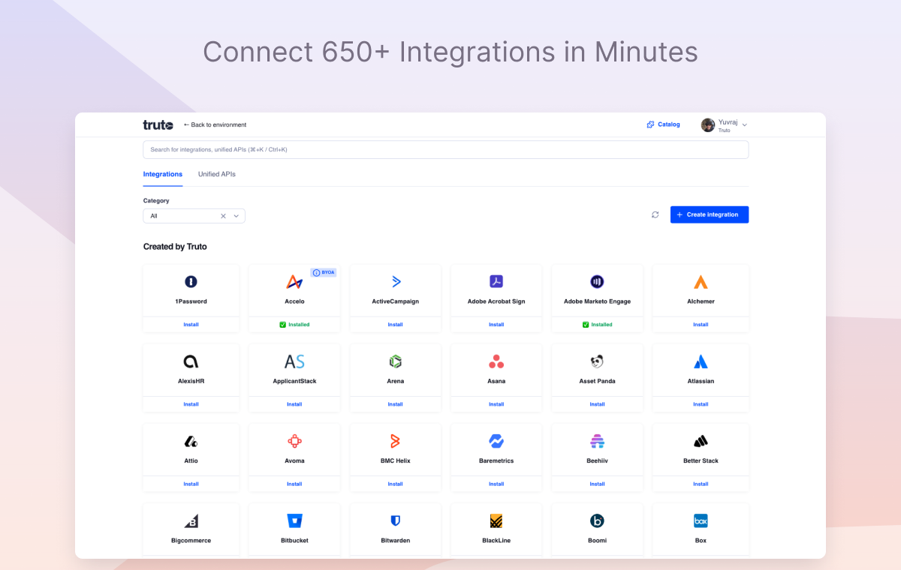Click the Beehiiv logo
Image resolution: width=901 pixels, height=570 pixels.
[x=597, y=441]
